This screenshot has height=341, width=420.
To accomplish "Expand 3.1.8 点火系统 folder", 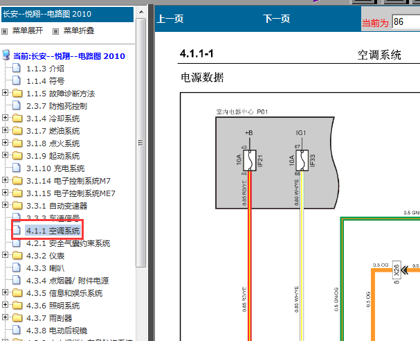I will 5,143.
